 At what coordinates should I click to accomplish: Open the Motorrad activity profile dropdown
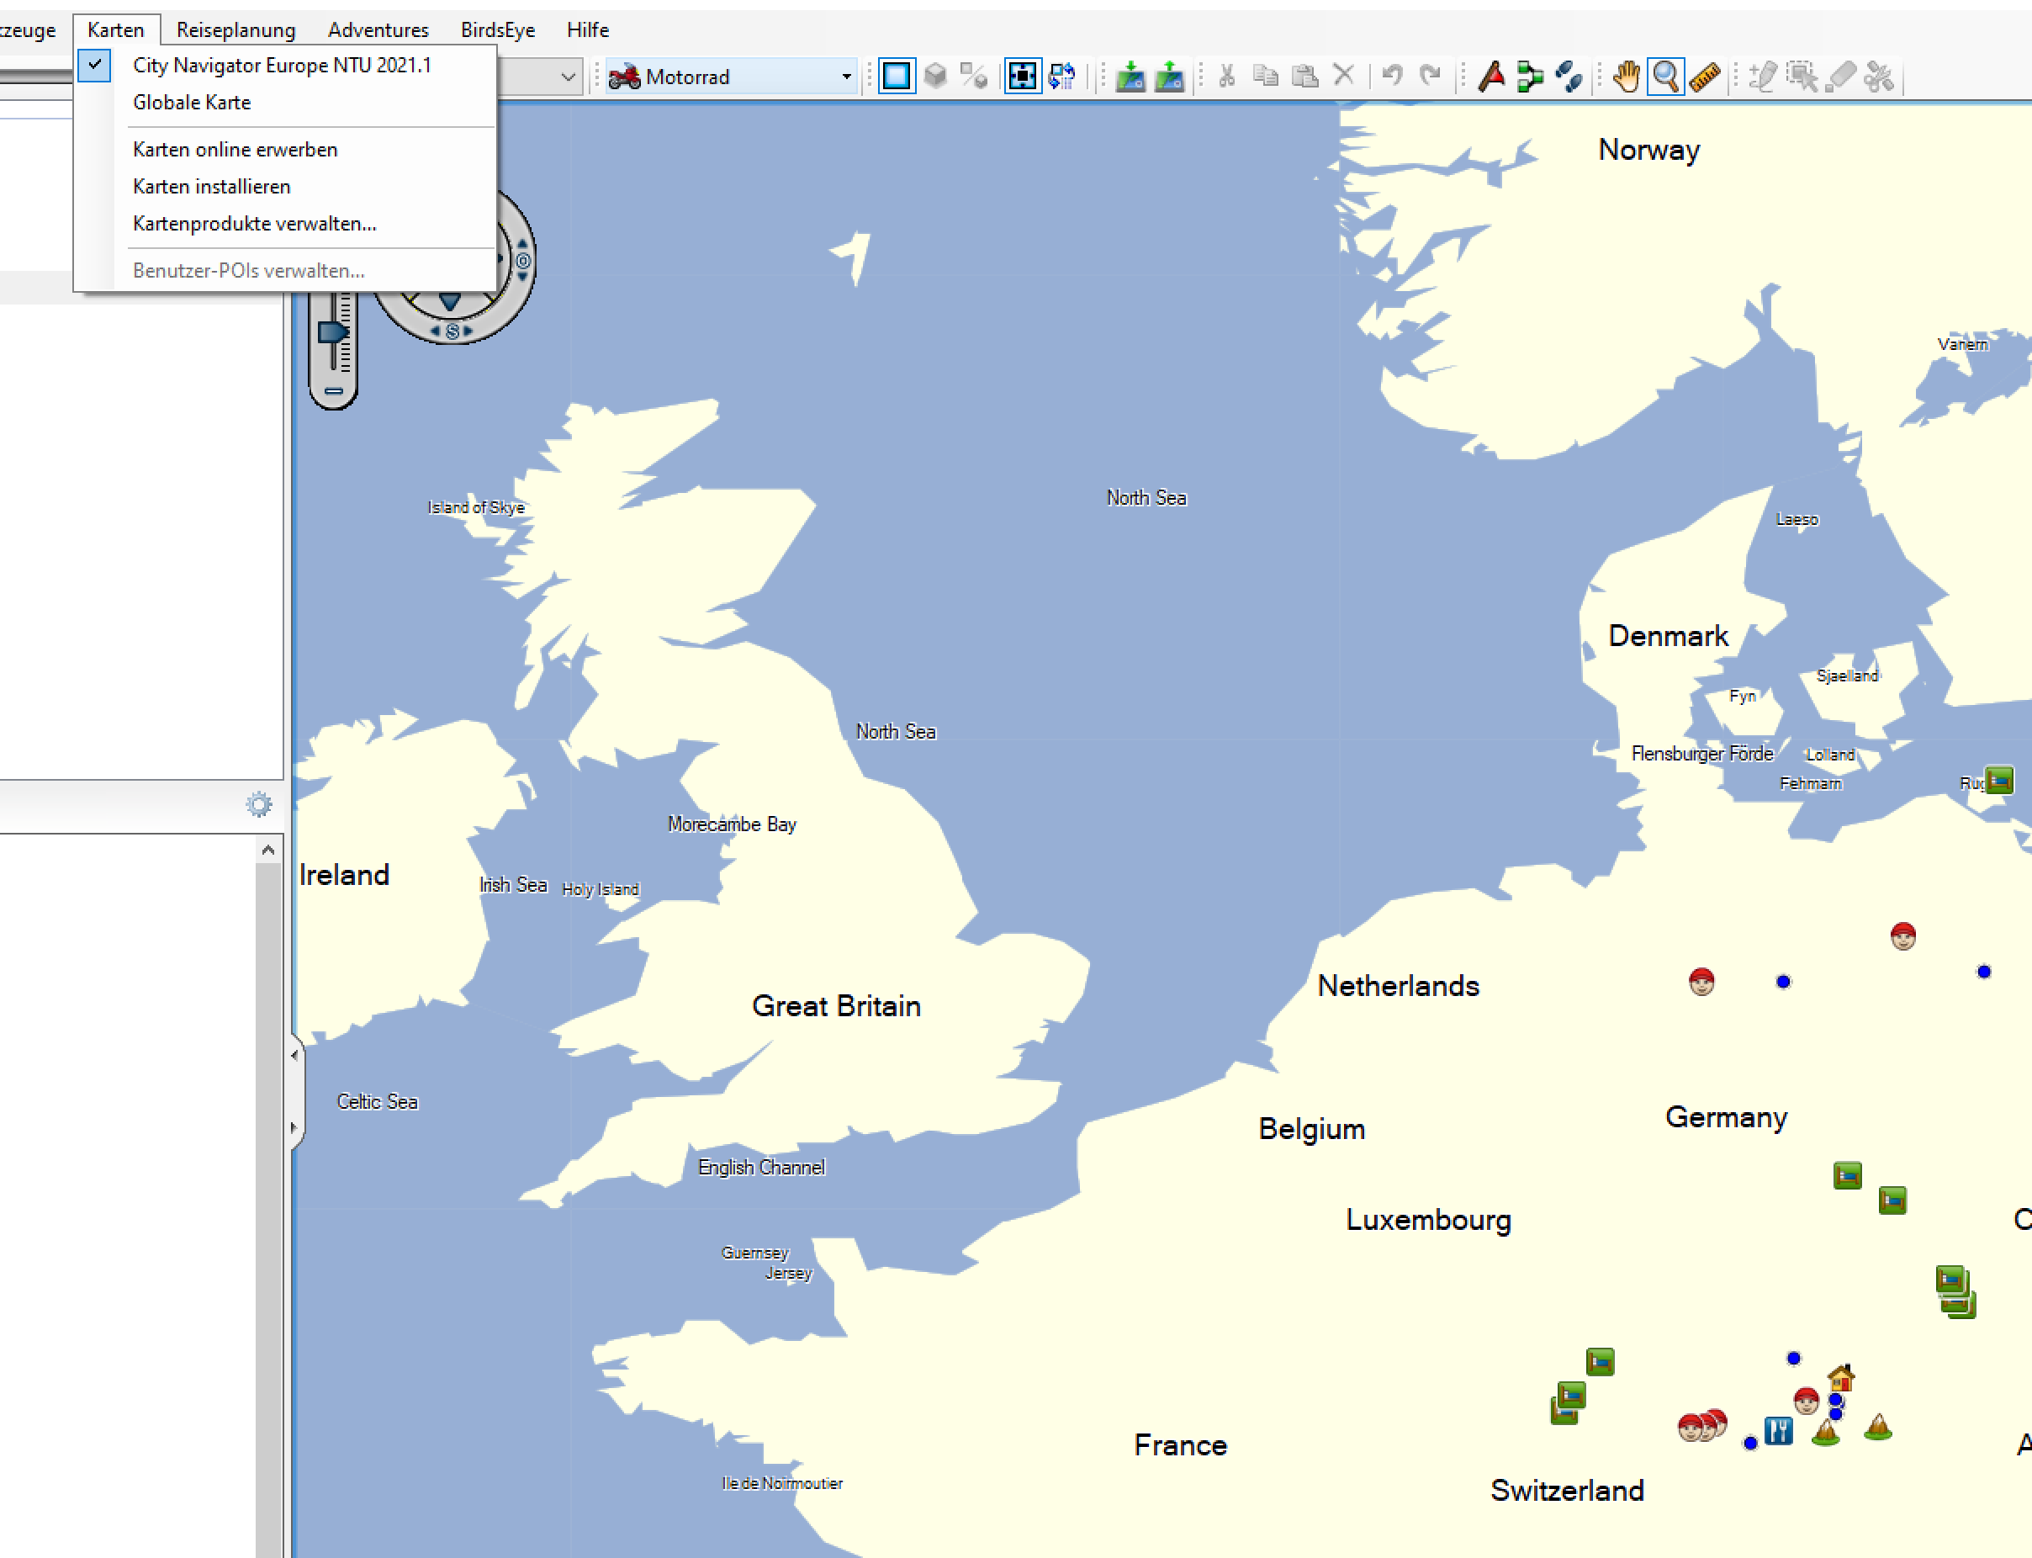point(845,77)
